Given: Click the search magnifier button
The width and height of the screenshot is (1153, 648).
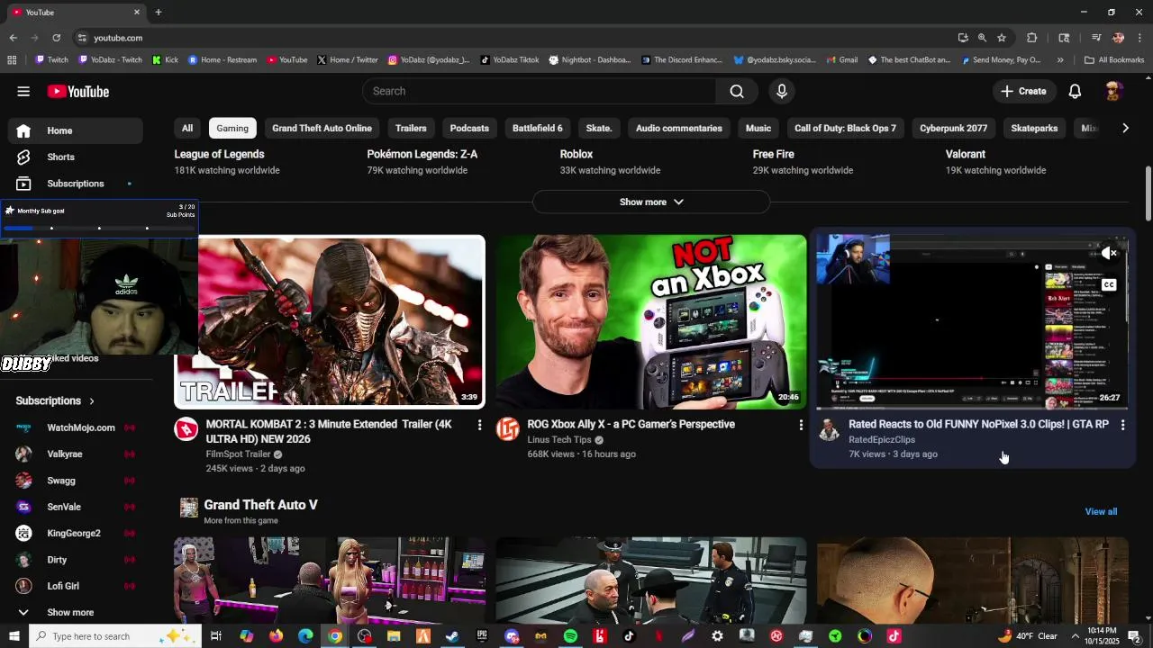Looking at the screenshot, I should tap(737, 91).
